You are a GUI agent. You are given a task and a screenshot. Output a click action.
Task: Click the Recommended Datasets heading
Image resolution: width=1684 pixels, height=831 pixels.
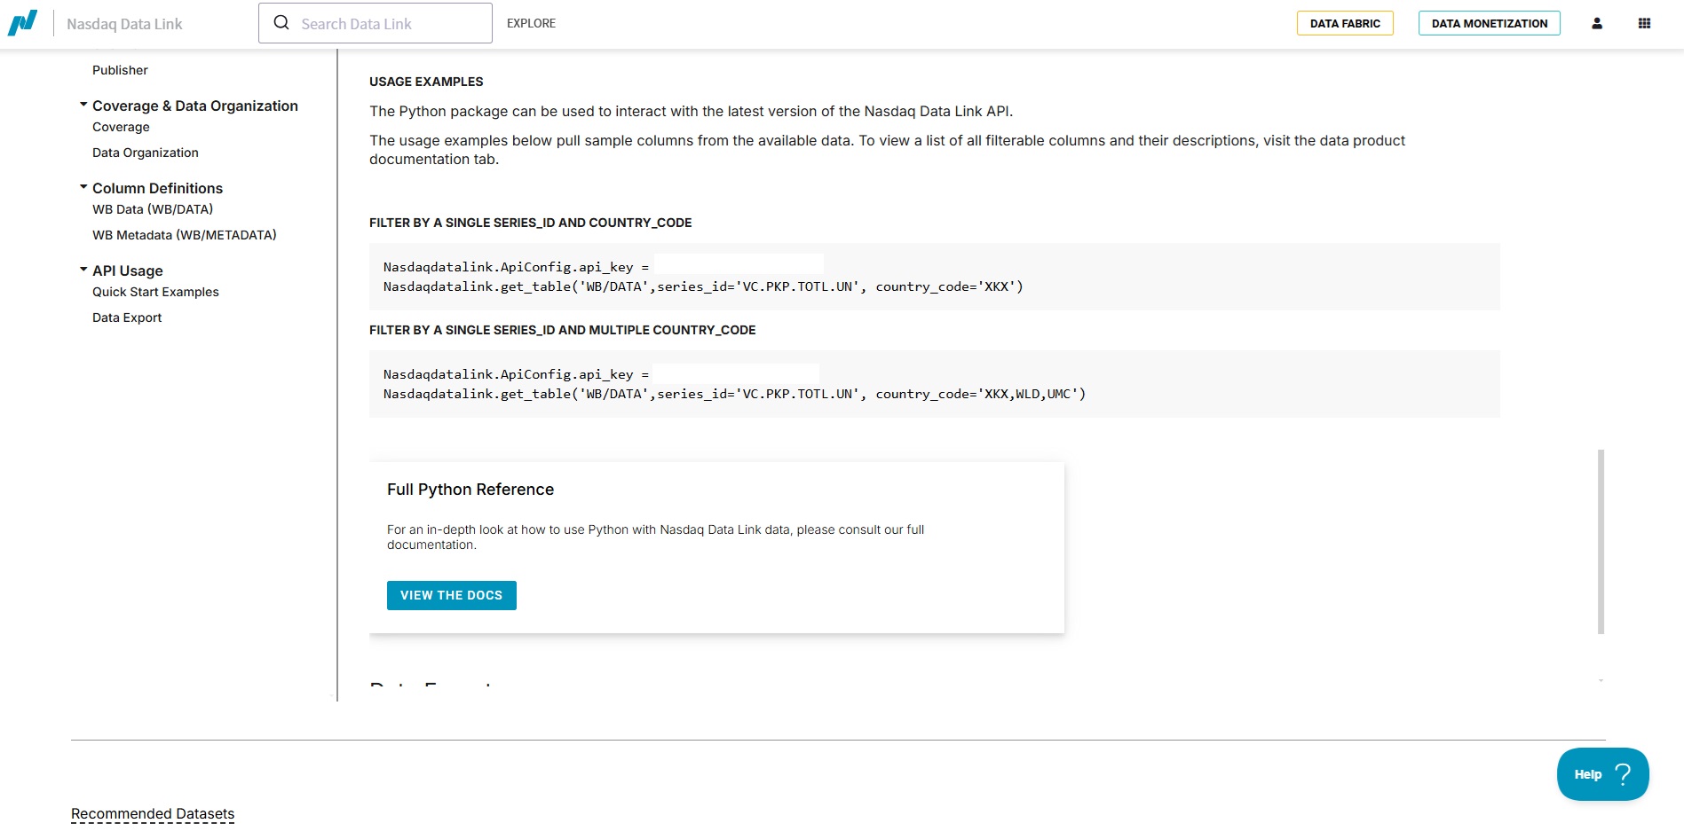pyautogui.click(x=153, y=813)
